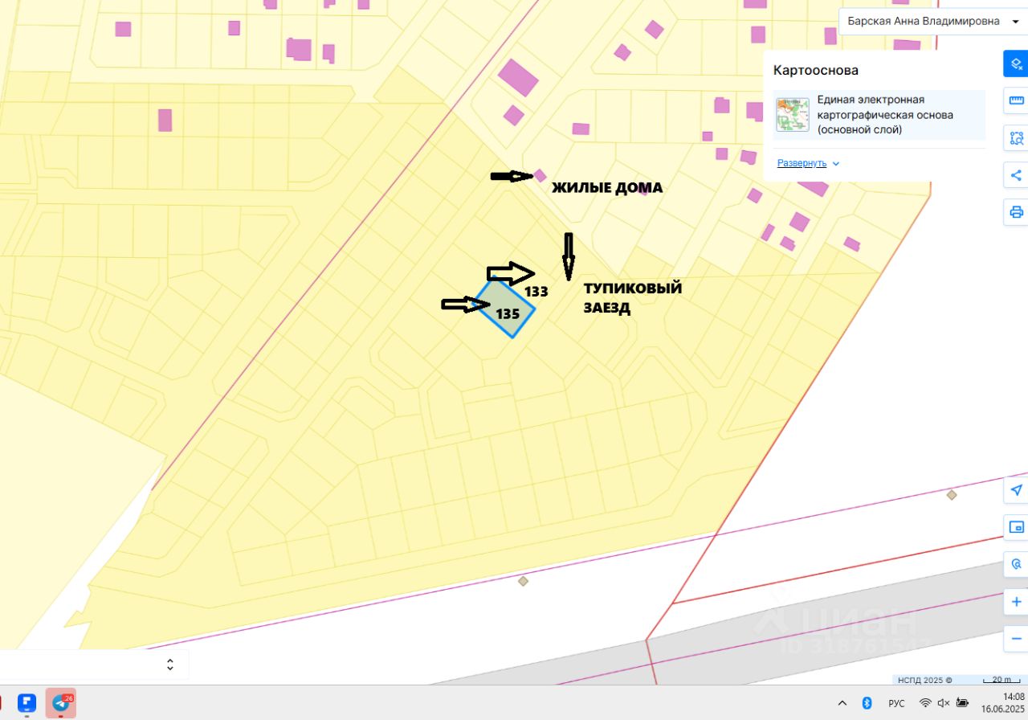
Task: Open the clock showing 14:08 16.06.2025
Action: coord(1003,703)
